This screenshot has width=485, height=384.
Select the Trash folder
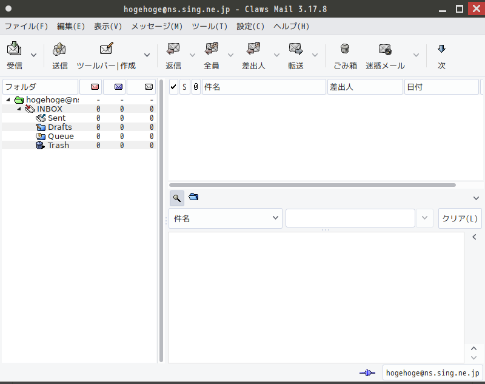pos(58,145)
